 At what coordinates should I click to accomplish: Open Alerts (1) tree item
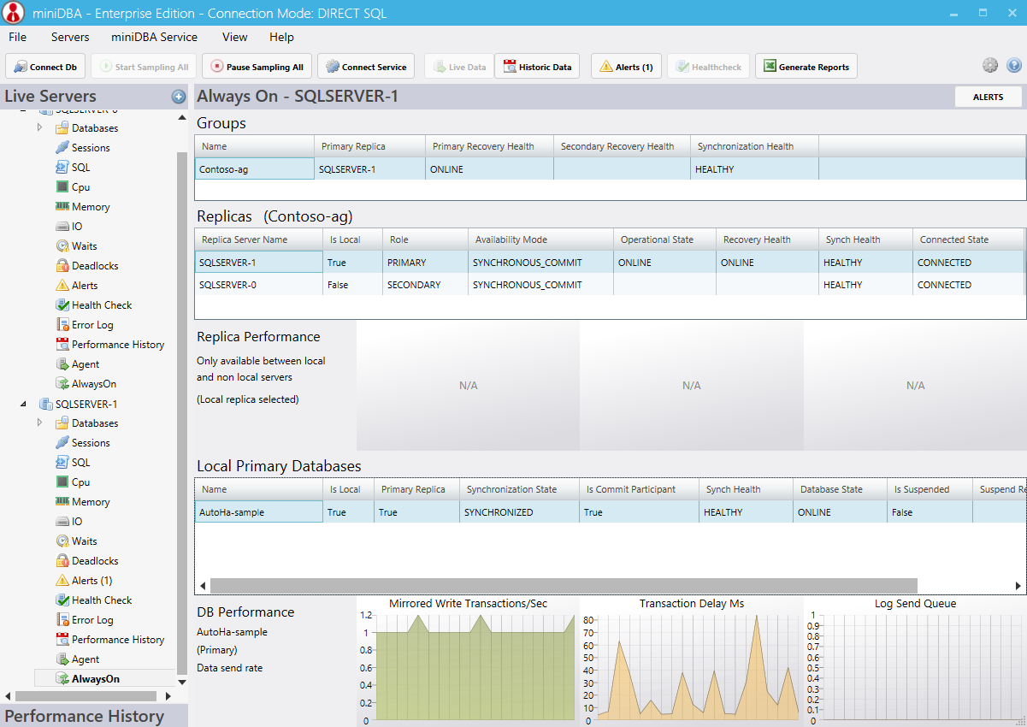83,581
